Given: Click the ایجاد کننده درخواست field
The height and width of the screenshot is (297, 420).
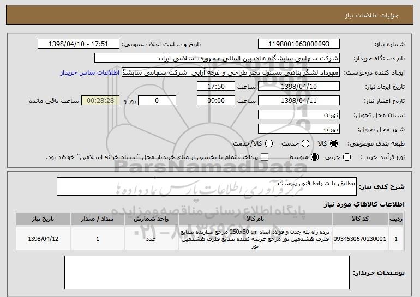Looking at the screenshot, I should tap(231, 72).
